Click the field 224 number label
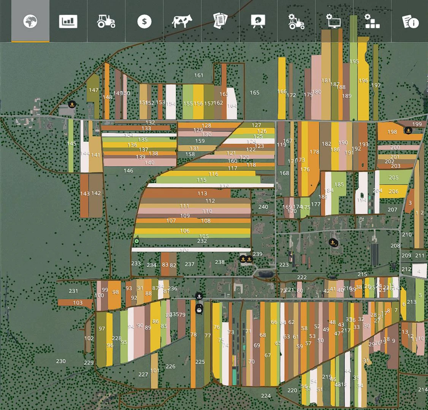This screenshot has width=428, height=410. pyautogui.click(x=265, y=396)
